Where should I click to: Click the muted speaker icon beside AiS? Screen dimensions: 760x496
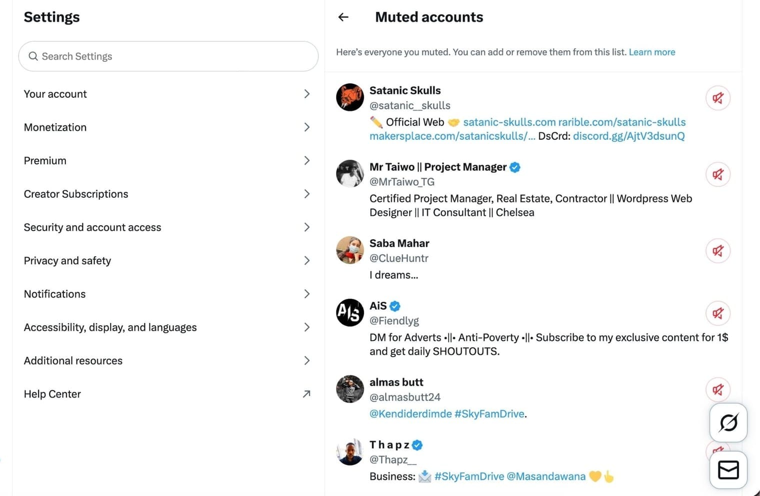718,314
